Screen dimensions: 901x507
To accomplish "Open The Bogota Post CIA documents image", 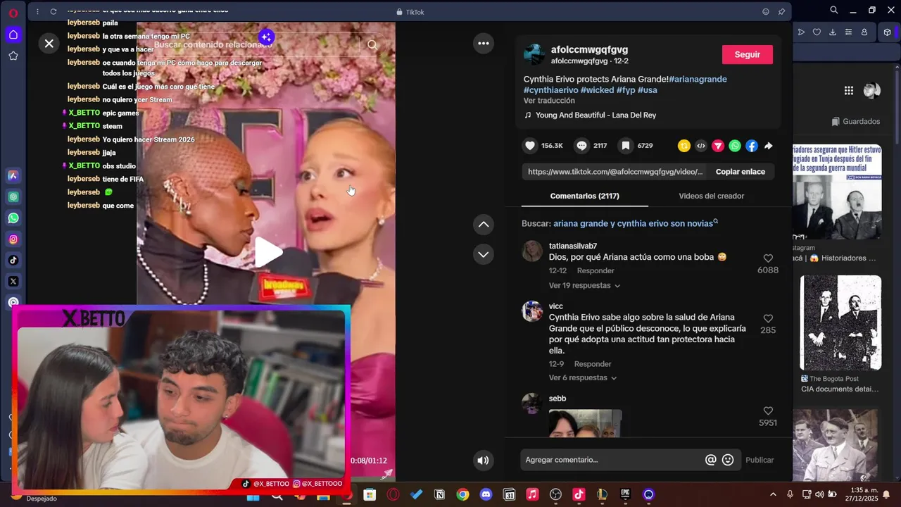I will click(840, 323).
